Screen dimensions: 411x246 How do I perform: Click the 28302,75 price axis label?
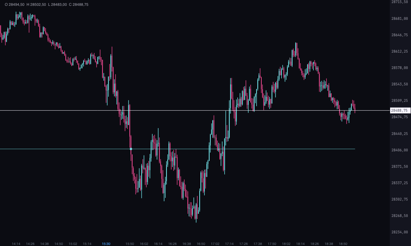click(400, 199)
